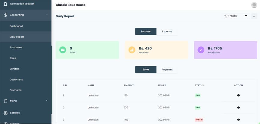Collapse the Accounting sidebar section
Viewport: 260px width, 124px height.
(x=46, y=15)
